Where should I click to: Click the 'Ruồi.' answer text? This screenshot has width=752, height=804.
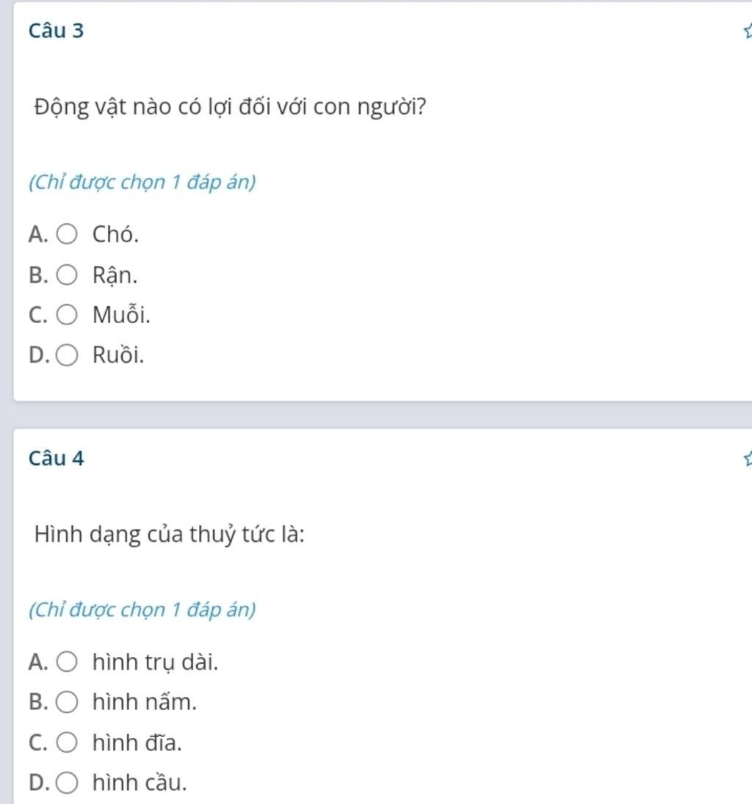tap(118, 355)
